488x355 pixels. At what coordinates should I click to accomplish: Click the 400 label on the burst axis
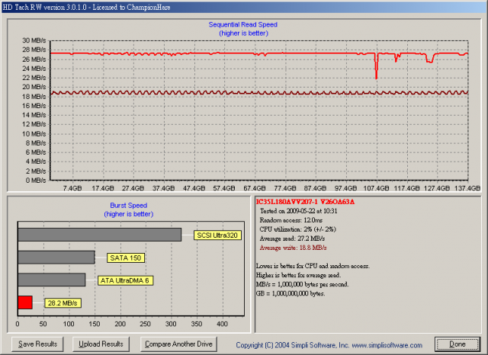[222, 324]
